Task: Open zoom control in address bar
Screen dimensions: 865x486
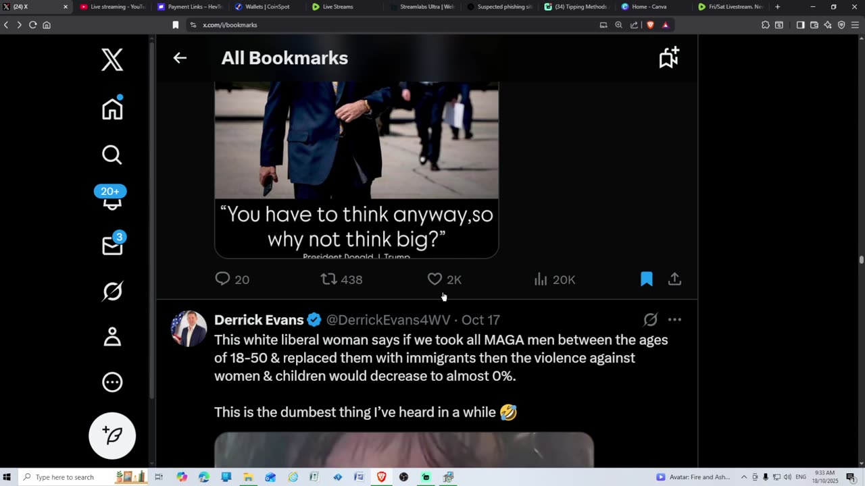Action: pos(618,25)
